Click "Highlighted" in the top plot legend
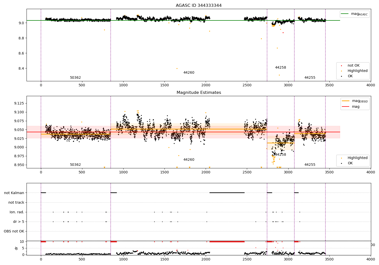Viewport: 379px width, 265px height. [358, 71]
